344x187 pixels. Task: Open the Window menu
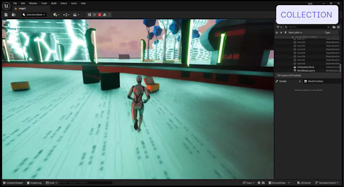[33, 4]
